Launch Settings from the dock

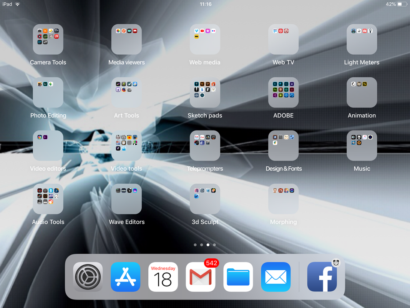88,277
